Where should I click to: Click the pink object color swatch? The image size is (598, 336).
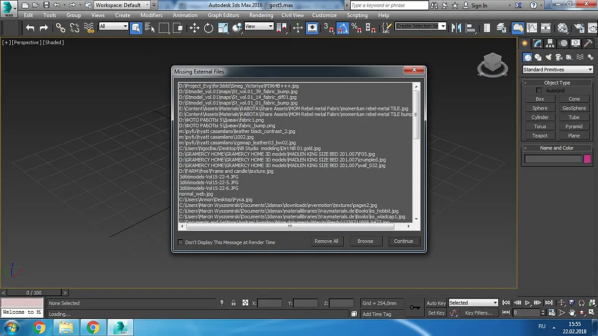point(587,159)
